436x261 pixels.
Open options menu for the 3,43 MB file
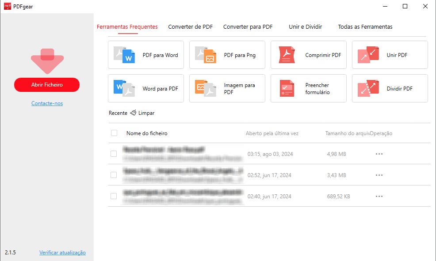tap(379, 175)
